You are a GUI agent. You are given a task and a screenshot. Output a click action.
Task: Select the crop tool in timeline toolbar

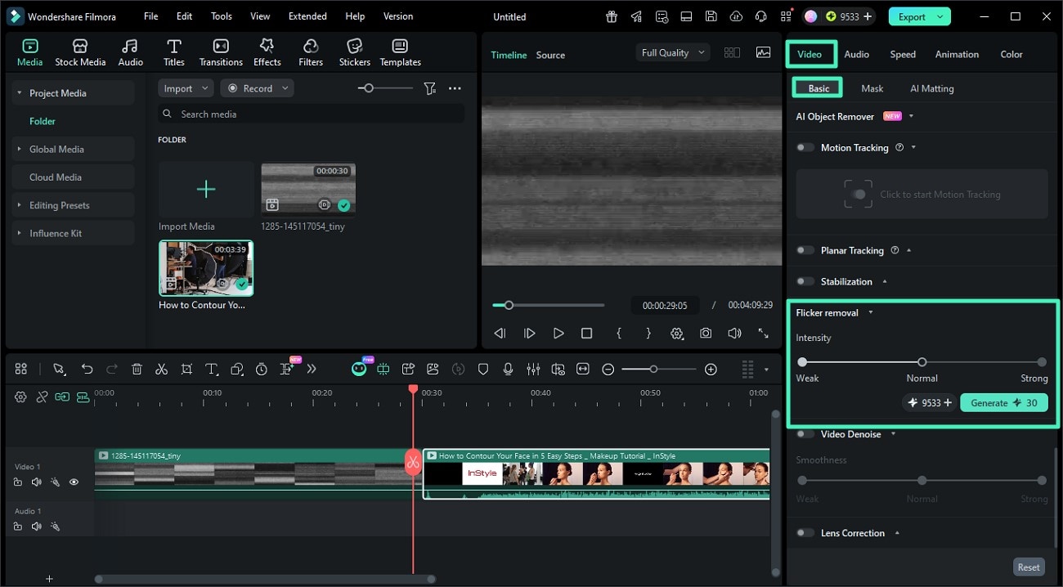[x=186, y=370]
